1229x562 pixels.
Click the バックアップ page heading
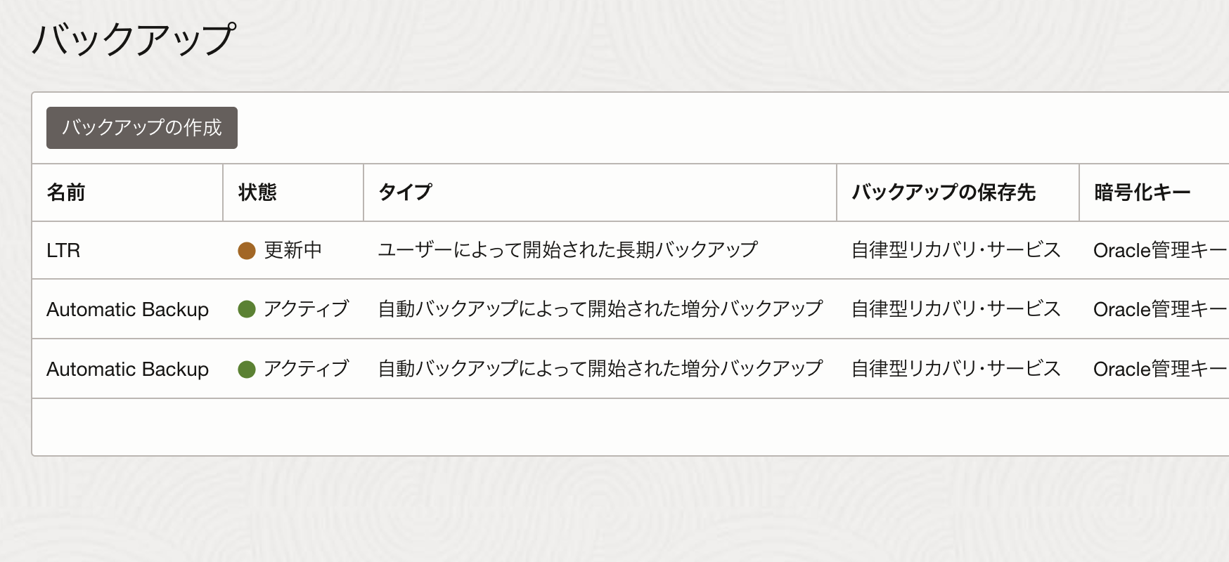[134, 39]
